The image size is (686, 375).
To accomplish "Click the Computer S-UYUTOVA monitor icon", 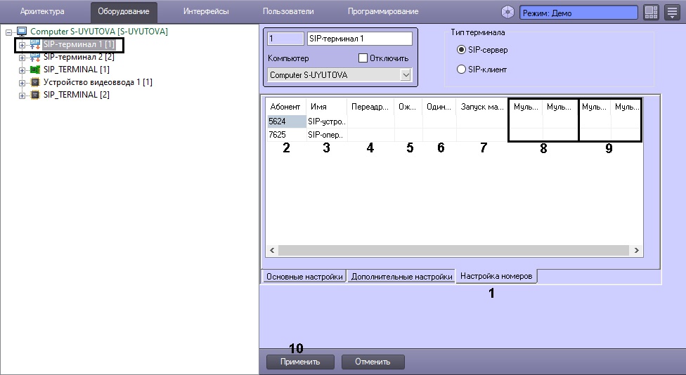I will 21,32.
